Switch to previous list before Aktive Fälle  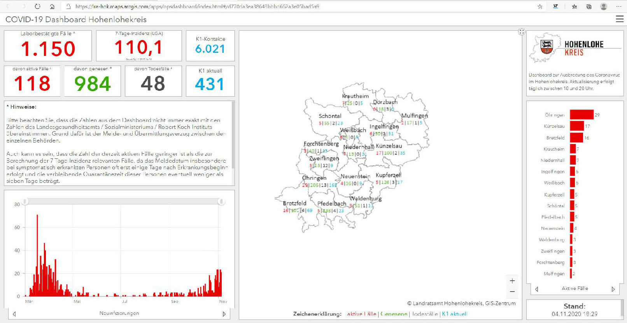537,289
